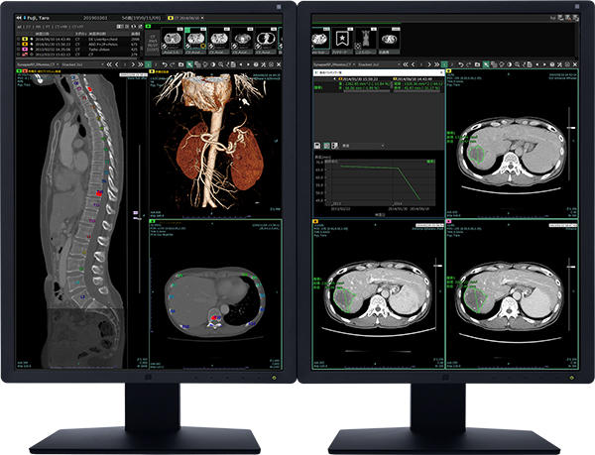Click collapse double-arrow icon beside Fuji, Taro
Image resolution: width=595 pixels, height=455 pixels.
click(19, 18)
